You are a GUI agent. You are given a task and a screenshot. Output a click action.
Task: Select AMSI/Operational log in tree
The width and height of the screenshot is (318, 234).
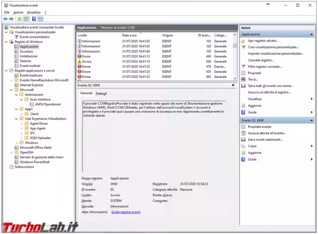(x=48, y=104)
